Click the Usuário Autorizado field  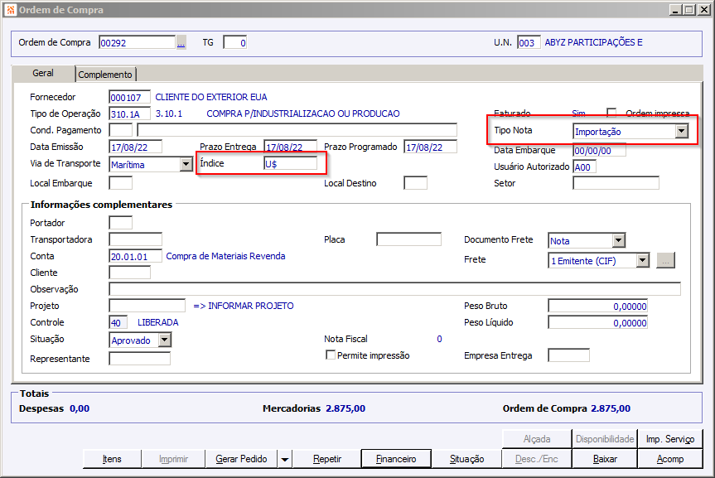pos(585,167)
